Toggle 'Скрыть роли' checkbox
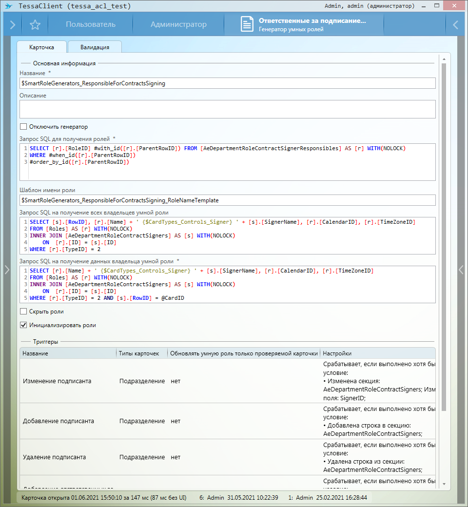Viewport: 468px width, 507px height. point(23,312)
